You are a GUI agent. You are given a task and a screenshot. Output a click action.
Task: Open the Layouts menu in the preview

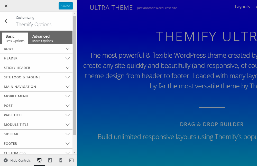coord(242,7)
